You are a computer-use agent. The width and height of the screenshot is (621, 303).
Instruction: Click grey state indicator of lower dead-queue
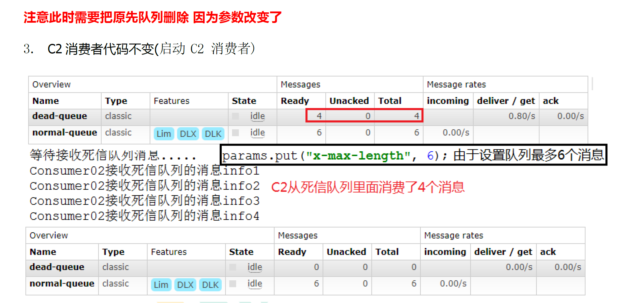point(233,267)
